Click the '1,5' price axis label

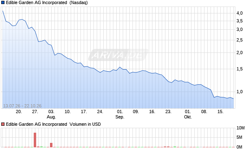[240, 69]
